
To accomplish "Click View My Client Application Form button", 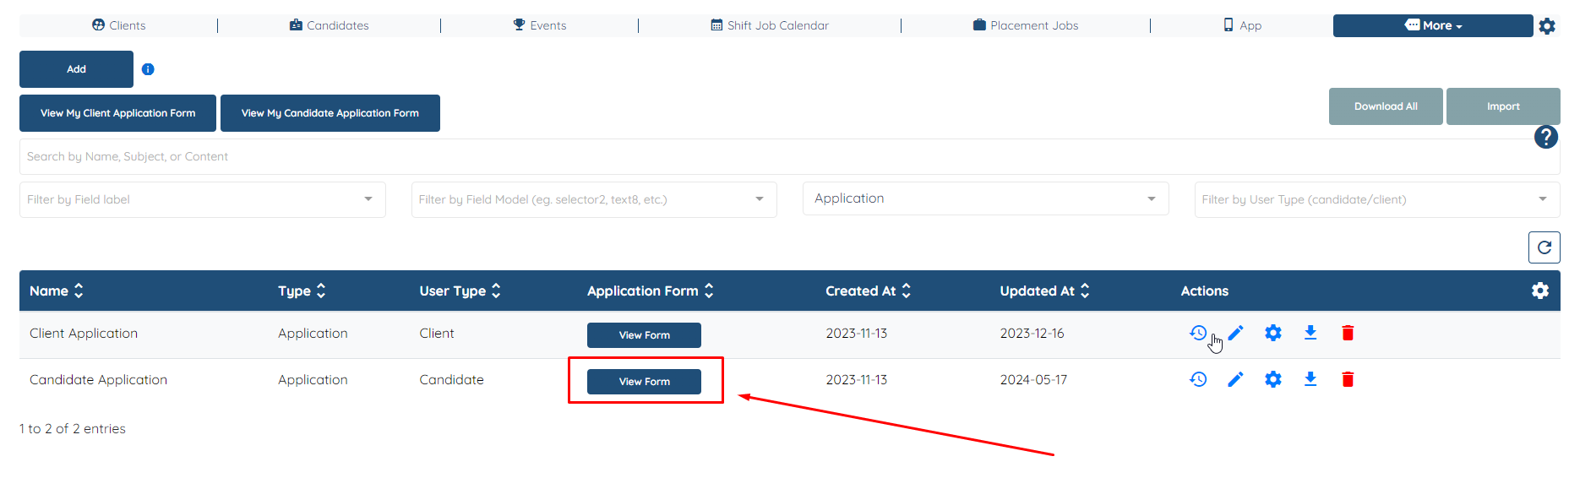I will [x=117, y=113].
